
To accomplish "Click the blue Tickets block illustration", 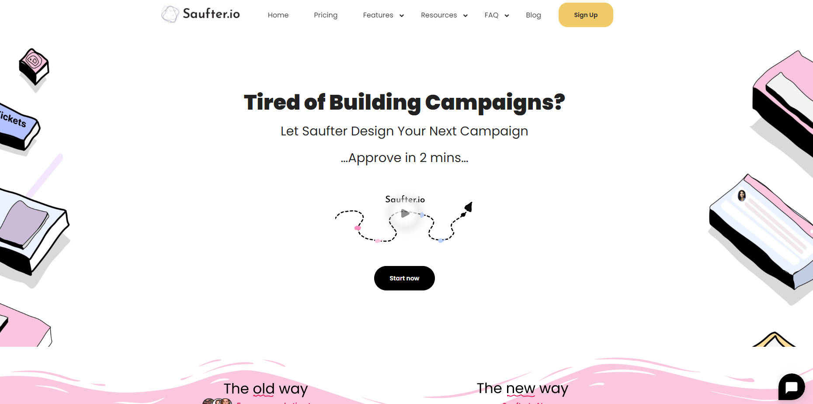I will pyautogui.click(x=17, y=127).
